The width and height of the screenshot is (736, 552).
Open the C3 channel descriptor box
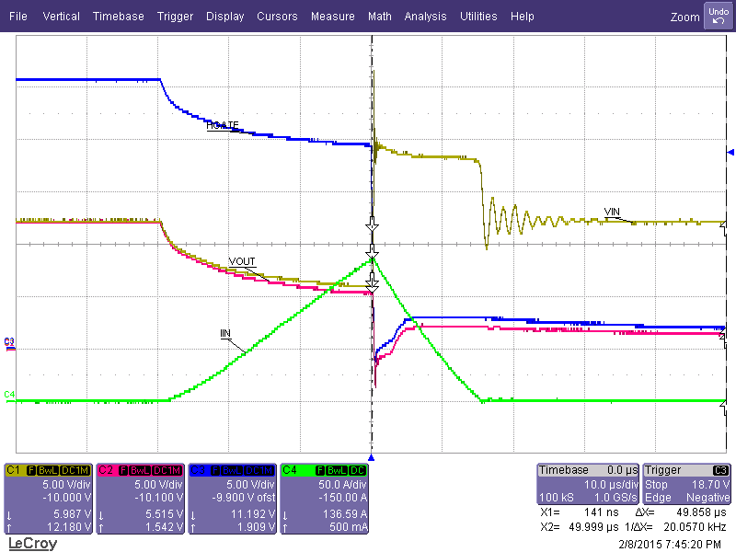pyautogui.click(x=232, y=497)
